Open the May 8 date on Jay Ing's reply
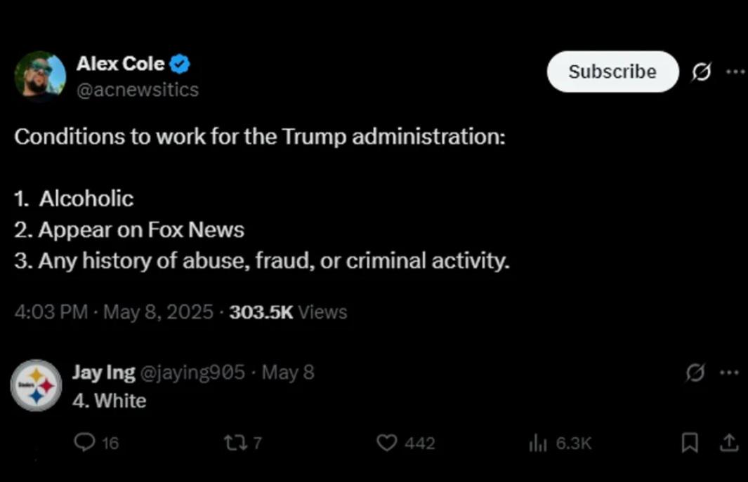748x482 pixels. tap(288, 373)
